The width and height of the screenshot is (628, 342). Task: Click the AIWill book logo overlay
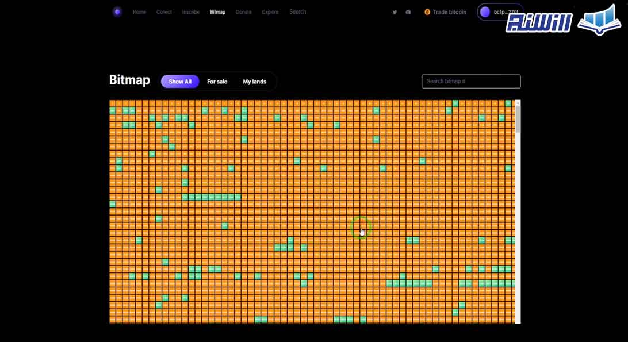[600, 24]
